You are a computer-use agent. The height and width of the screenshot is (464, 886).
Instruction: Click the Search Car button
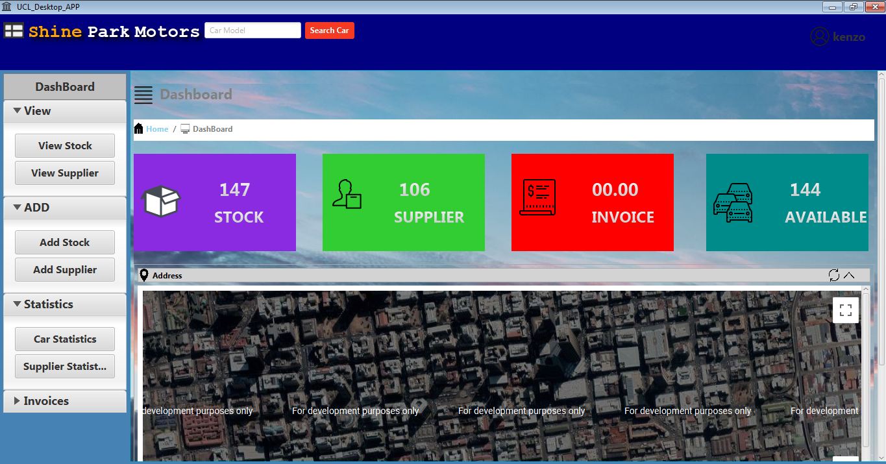click(329, 30)
